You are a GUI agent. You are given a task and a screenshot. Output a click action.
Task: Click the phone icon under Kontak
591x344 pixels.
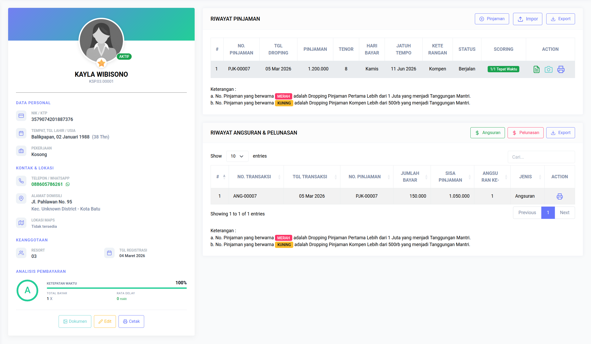21,181
